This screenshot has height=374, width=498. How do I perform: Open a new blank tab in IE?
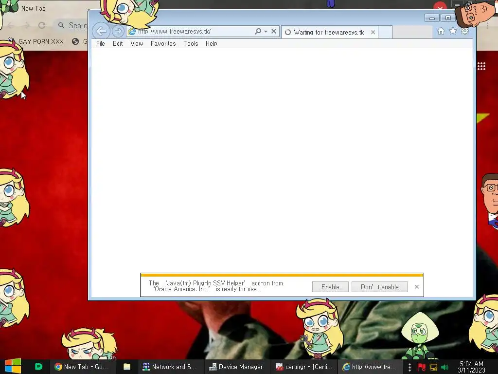point(385,32)
